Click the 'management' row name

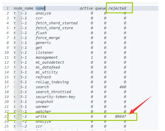[x=47, y=58]
